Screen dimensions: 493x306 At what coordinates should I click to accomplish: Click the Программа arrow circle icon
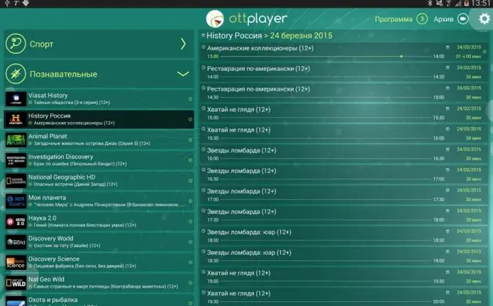(422, 19)
